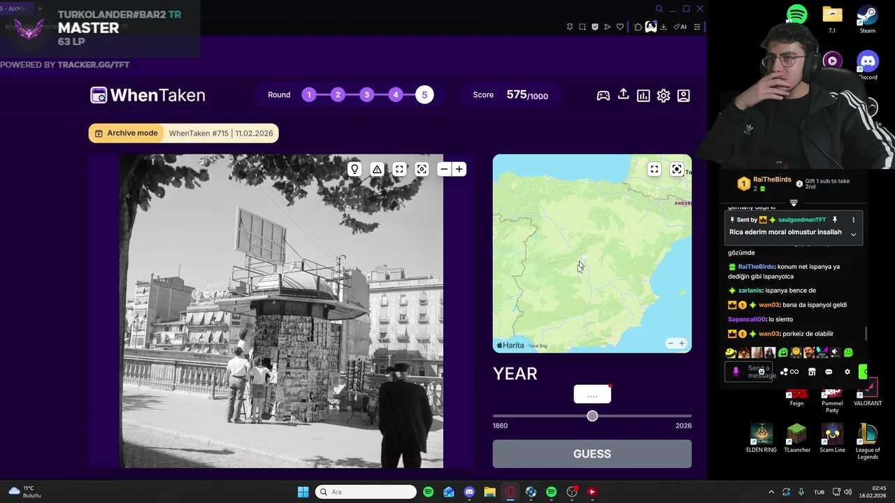Open Scam Line desktop shortcut
The image size is (895, 503).
832,438
